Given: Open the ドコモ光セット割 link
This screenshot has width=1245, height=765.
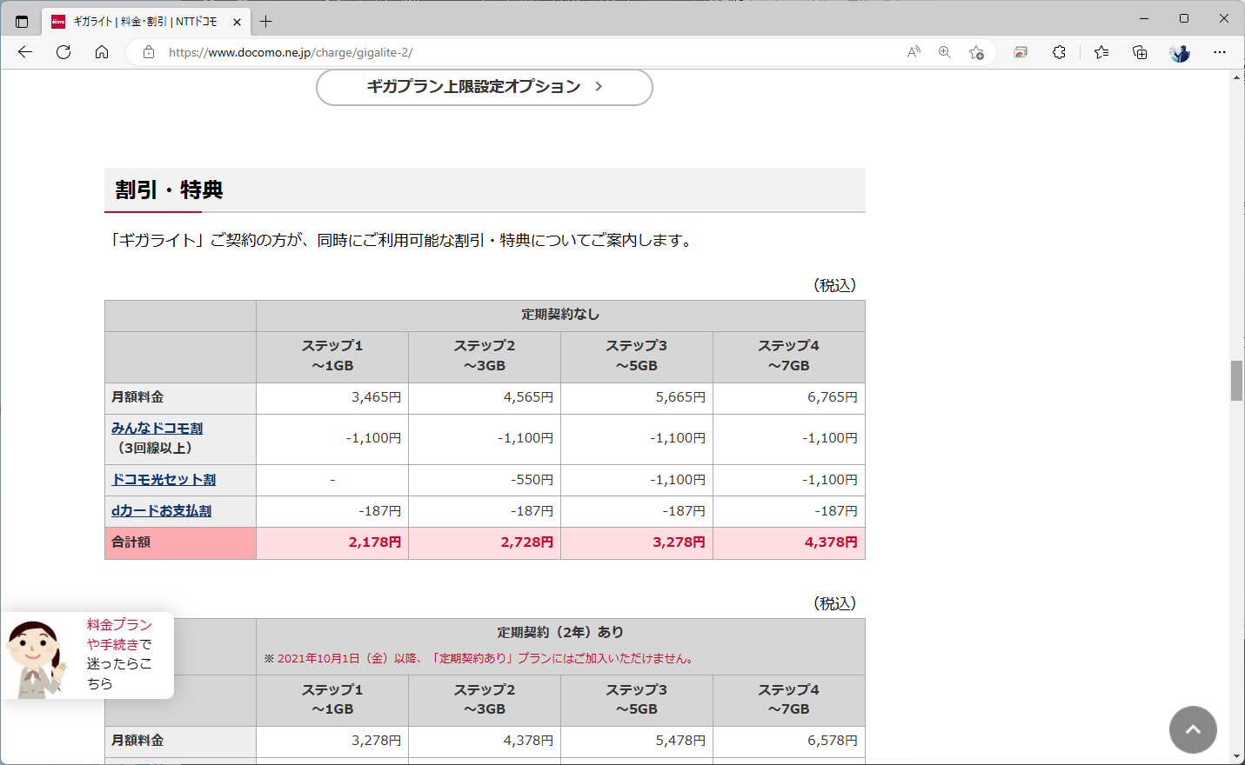Looking at the screenshot, I should pos(161,479).
